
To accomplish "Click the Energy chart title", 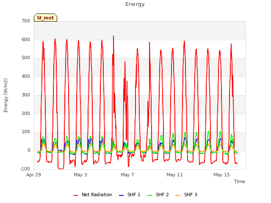I will tap(135, 4).
